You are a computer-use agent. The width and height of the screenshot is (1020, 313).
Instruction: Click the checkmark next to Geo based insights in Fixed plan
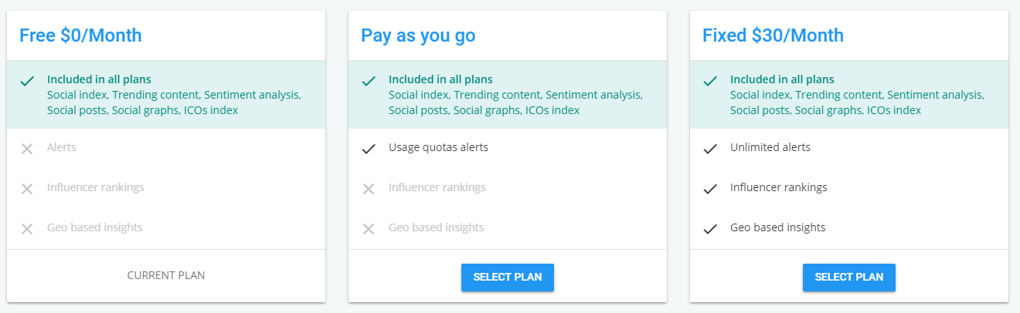(x=710, y=229)
